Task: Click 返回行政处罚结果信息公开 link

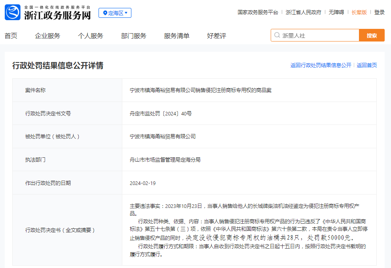Action: (321, 65)
